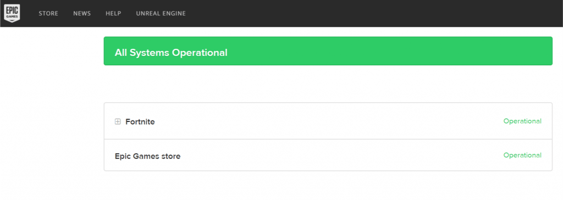Open the STORE menu item

(48, 14)
